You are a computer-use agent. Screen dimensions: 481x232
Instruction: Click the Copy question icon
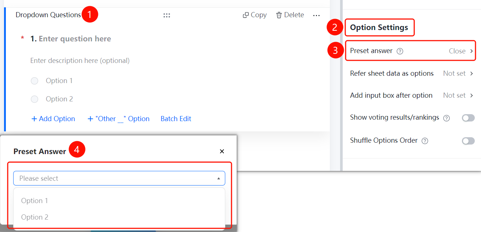246,15
